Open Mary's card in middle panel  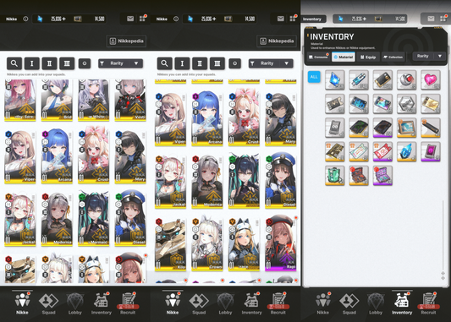[280, 118]
